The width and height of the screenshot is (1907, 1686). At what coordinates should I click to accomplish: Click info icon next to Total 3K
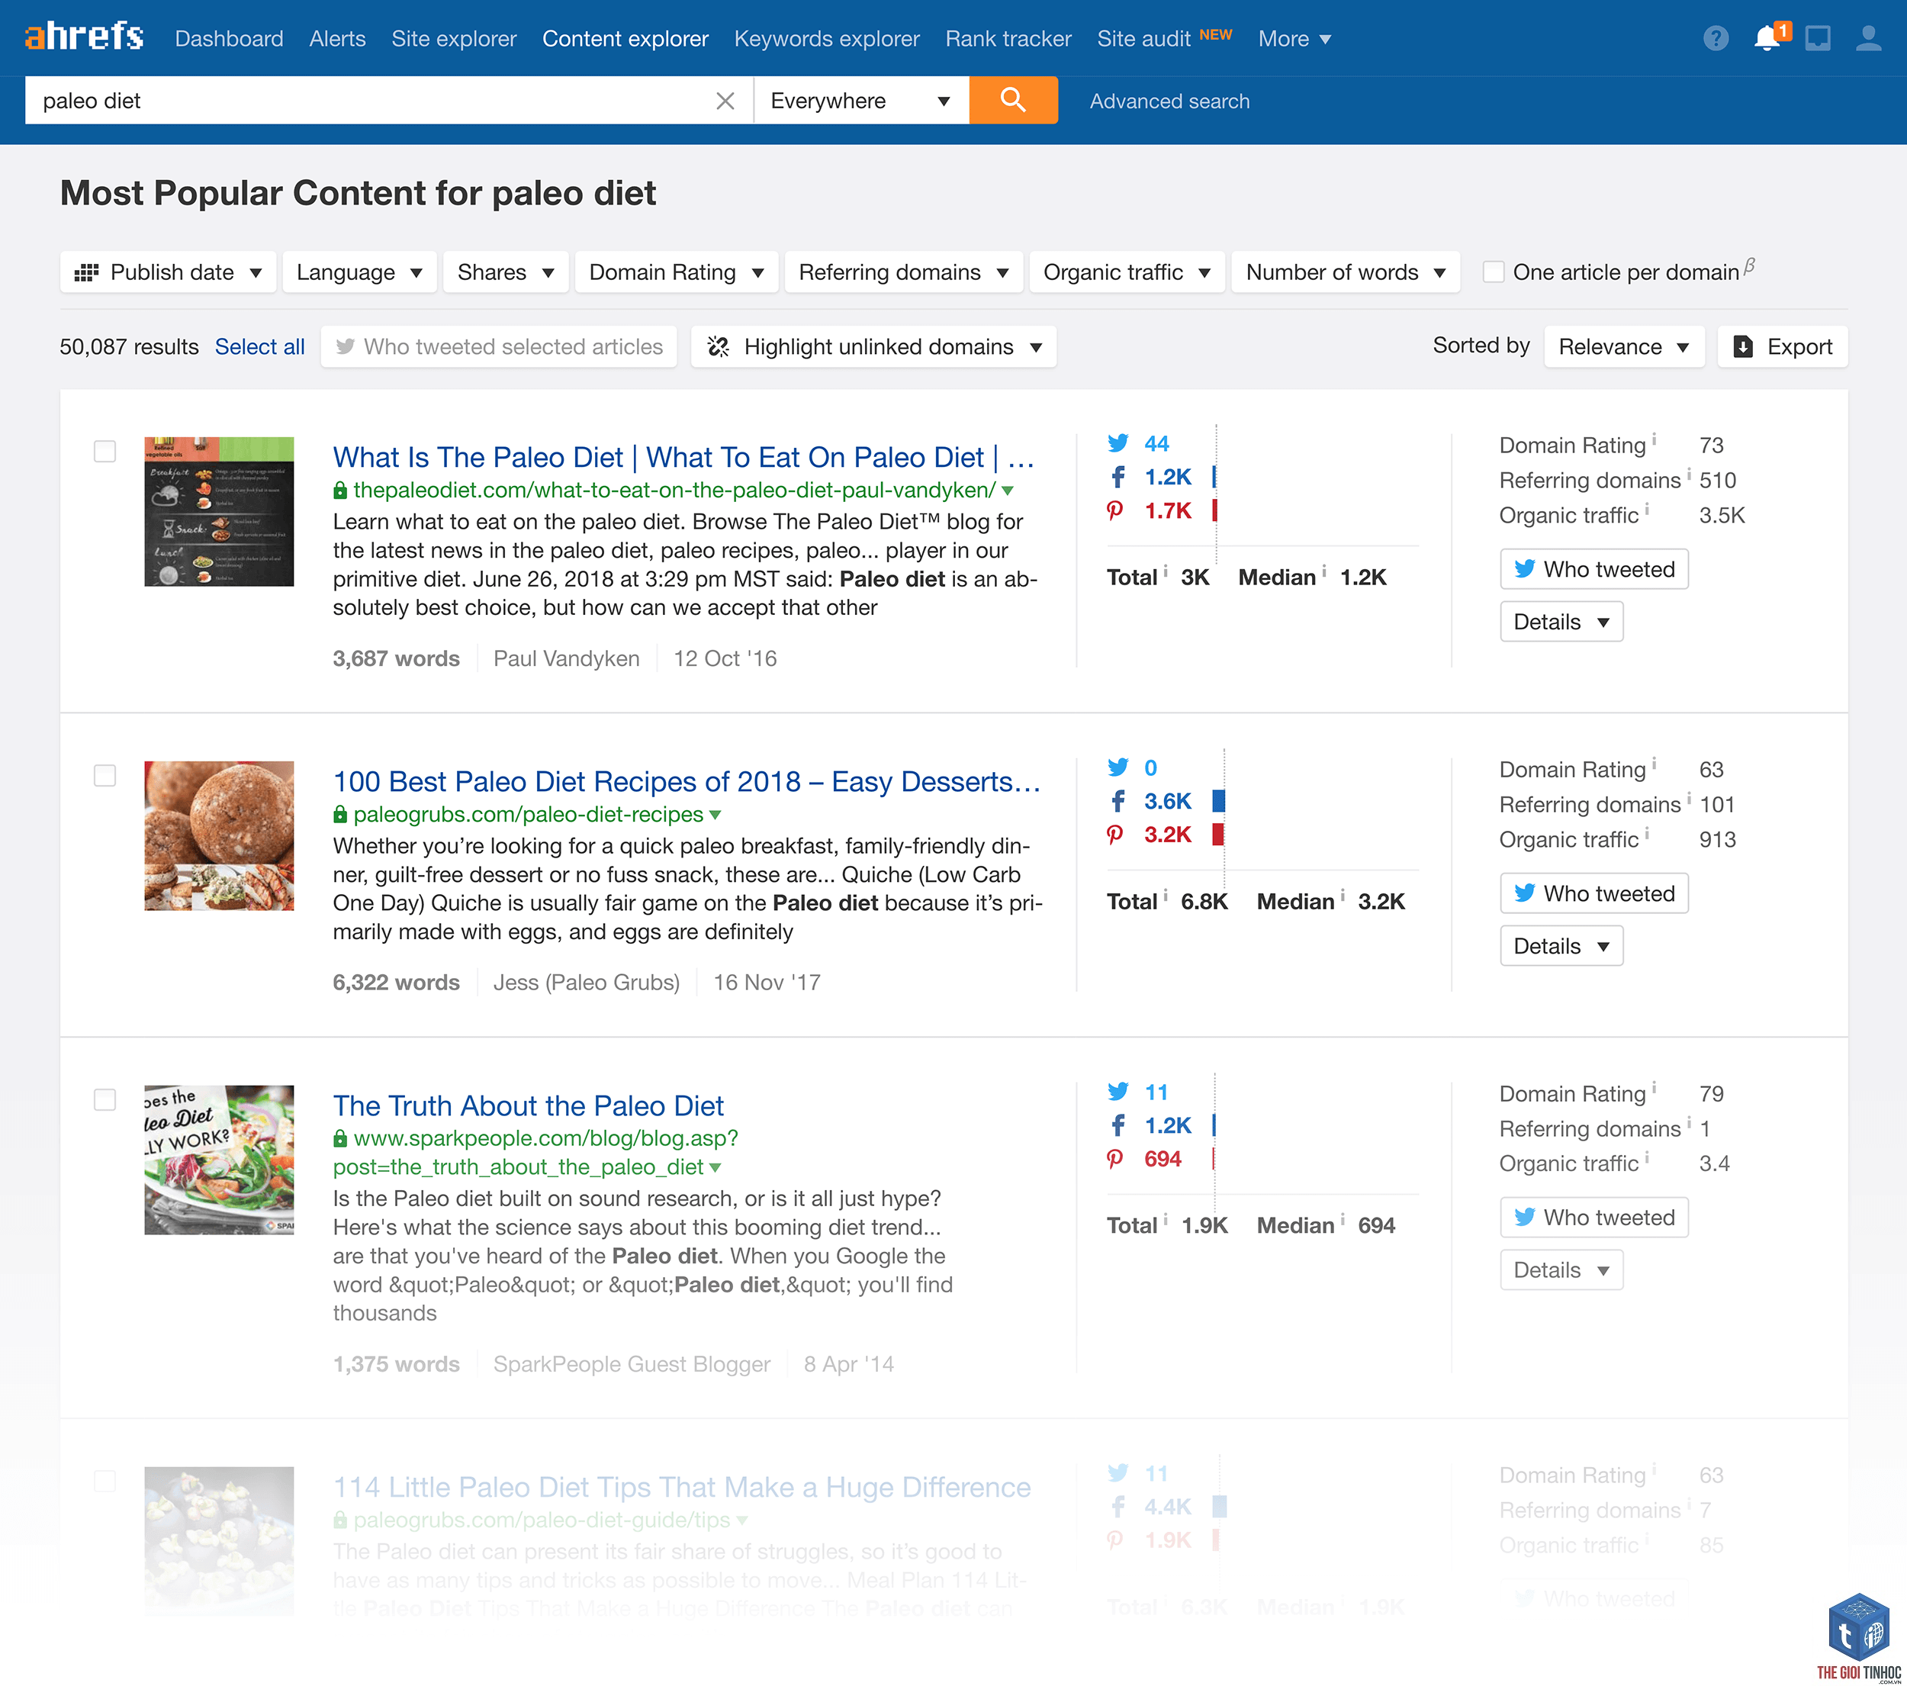pyautogui.click(x=1166, y=571)
